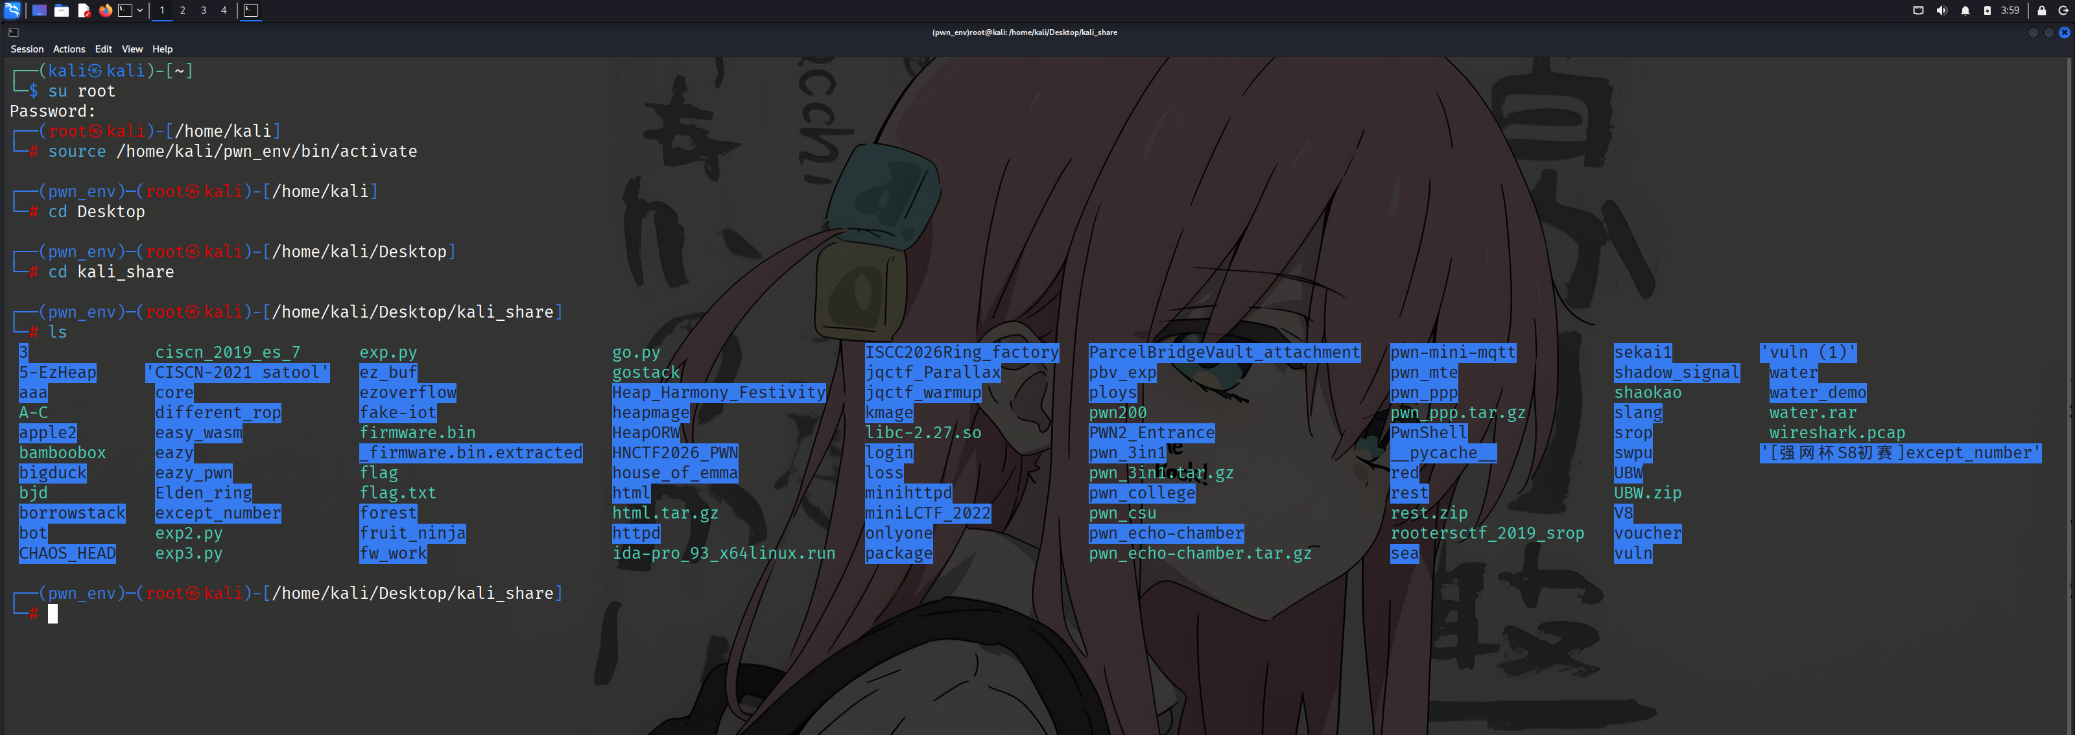Click the 'ParcelBridgeVault_attachment' directory name
Viewport: 2075px width, 735px height.
tap(1225, 353)
